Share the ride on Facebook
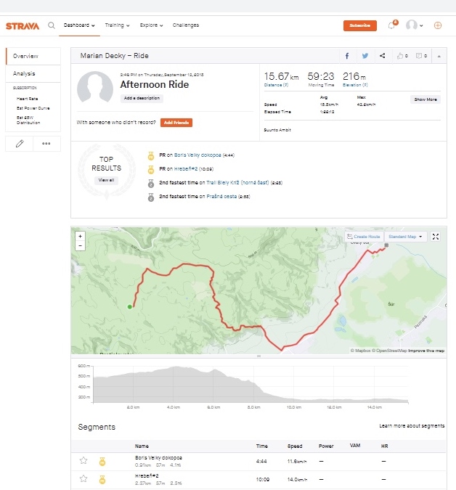Screen dimensions: 456x490 tap(347, 56)
